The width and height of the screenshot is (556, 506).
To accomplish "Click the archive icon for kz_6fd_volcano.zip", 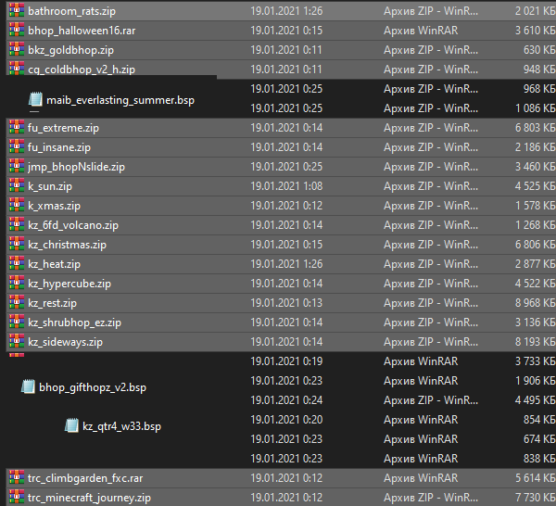I will pyautogui.click(x=17, y=224).
